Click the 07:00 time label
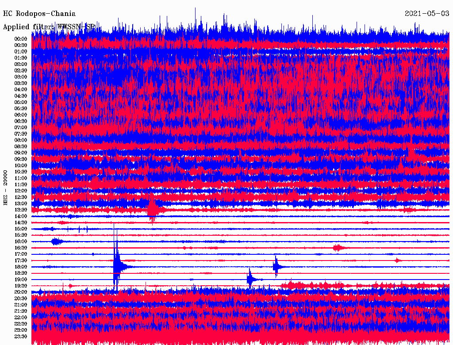The image size is (453, 345). 21,127
